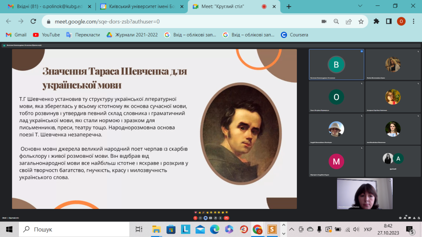422x237 pixels.
Task: Open meeting details info icon
Action: (400, 218)
